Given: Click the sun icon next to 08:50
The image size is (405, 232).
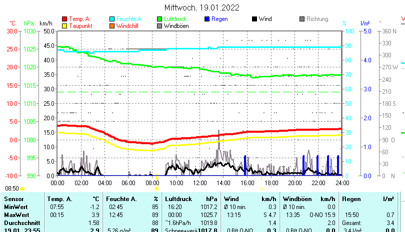Looking at the screenshot, I should (22, 189).
